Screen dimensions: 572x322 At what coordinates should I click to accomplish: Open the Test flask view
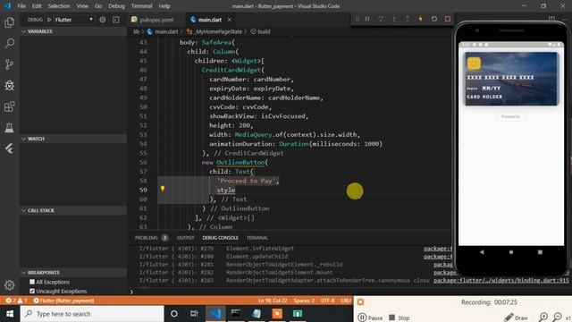click(x=10, y=128)
